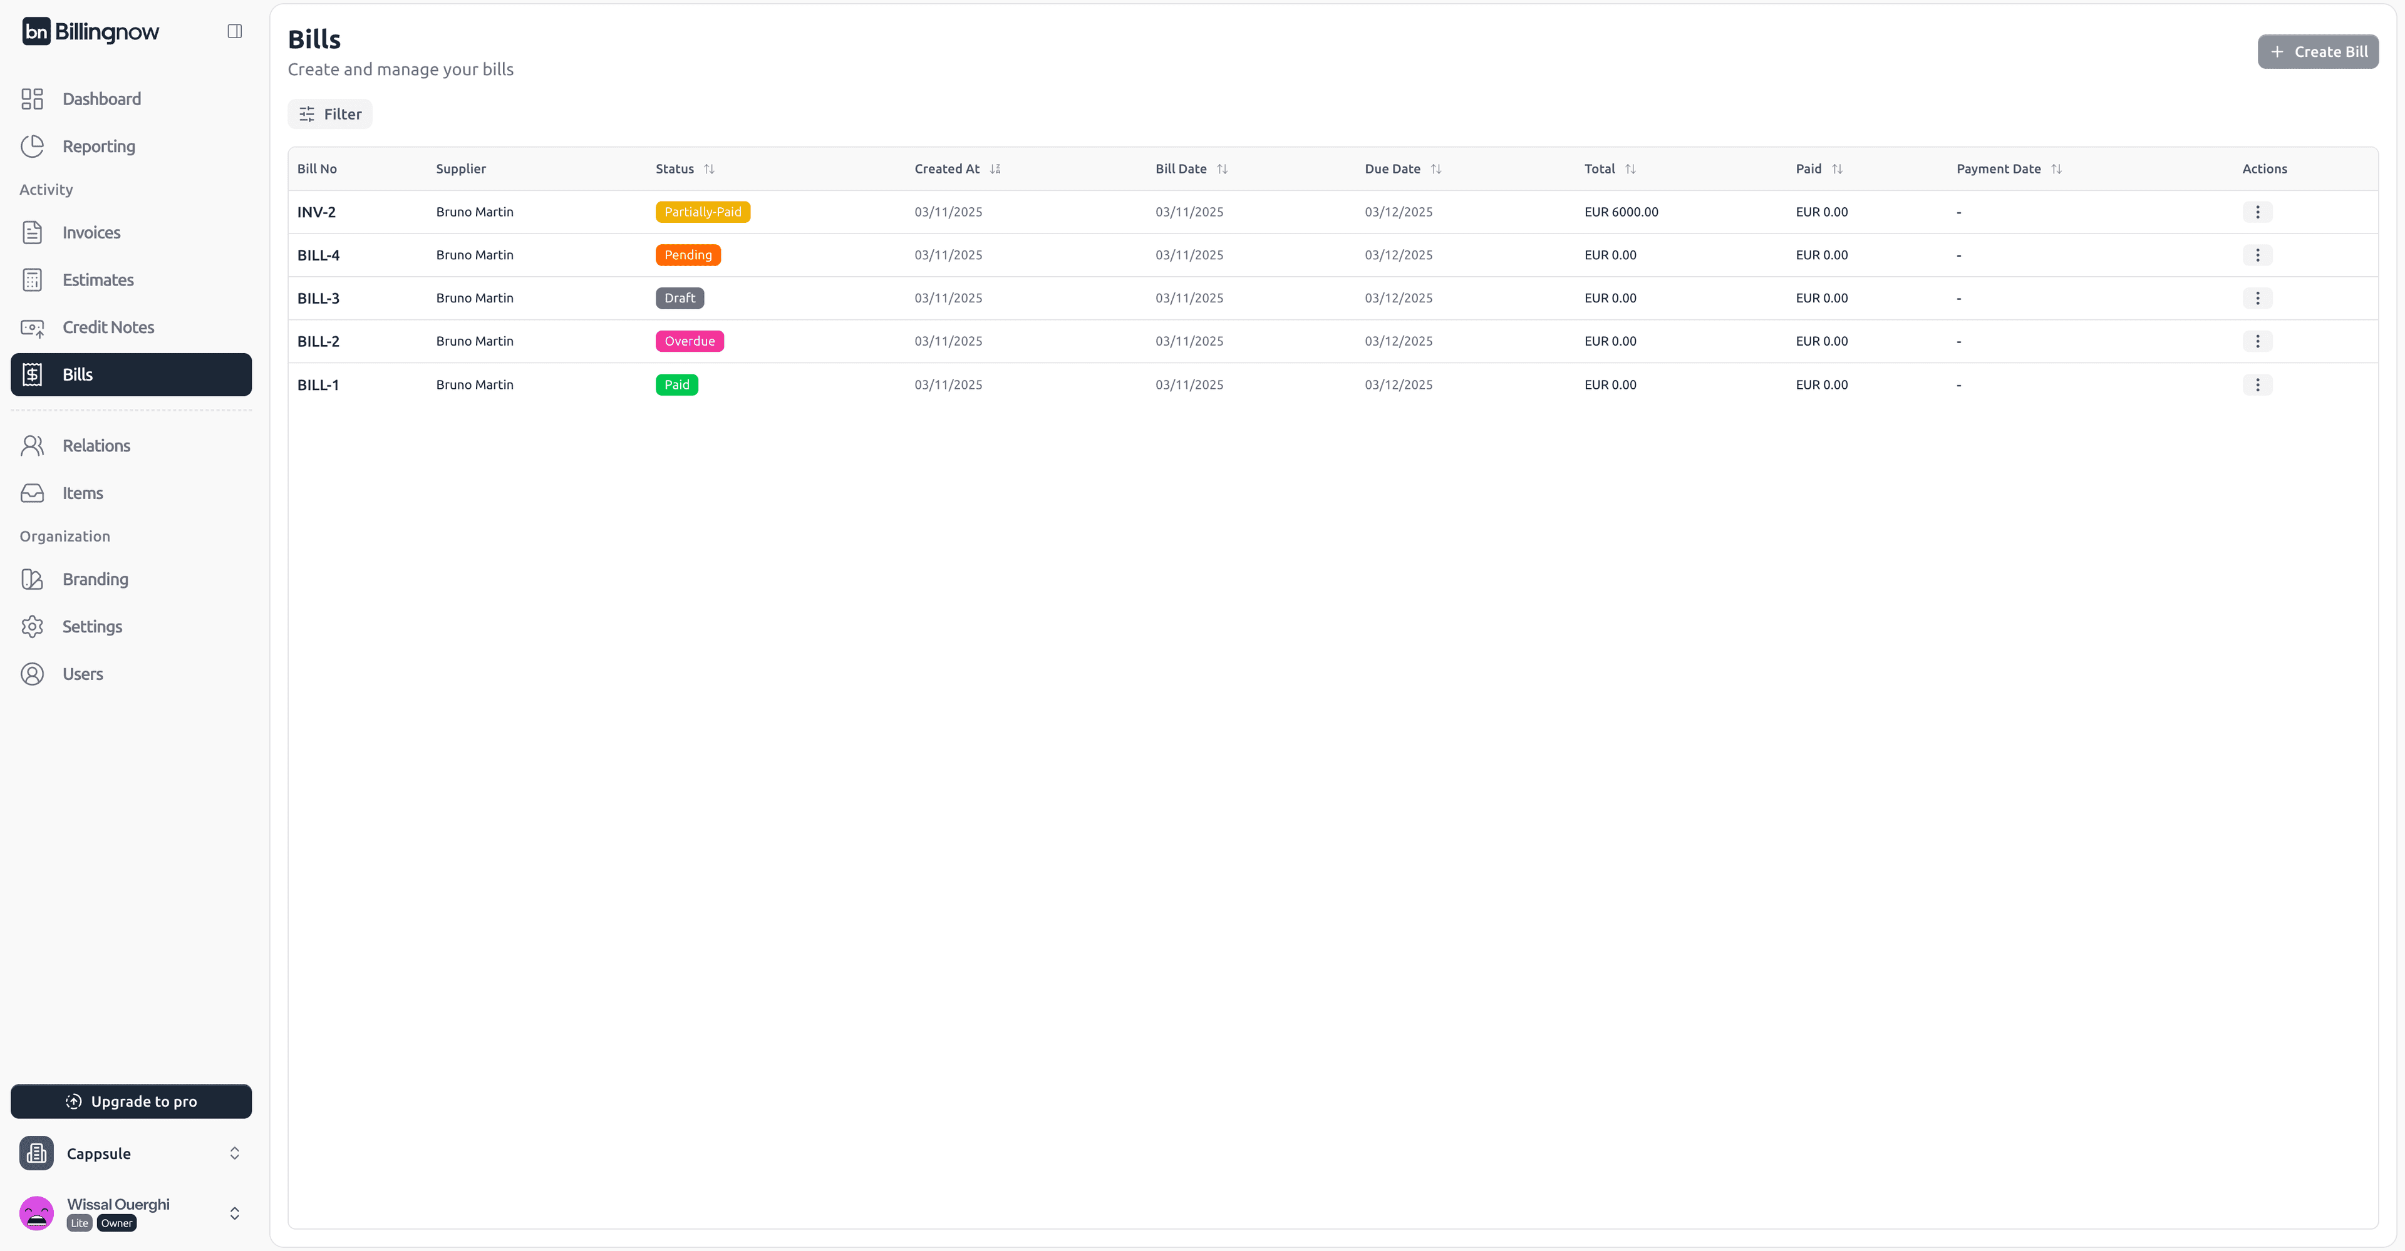This screenshot has height=1251, width=2405.
Task: Go to Invoices in sidebar
Action: 91,232
